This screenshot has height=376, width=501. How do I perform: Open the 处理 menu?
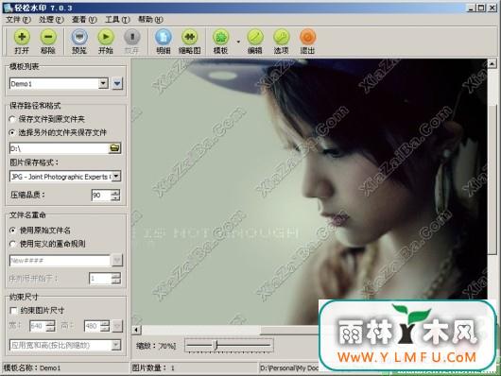click(51, 20)
